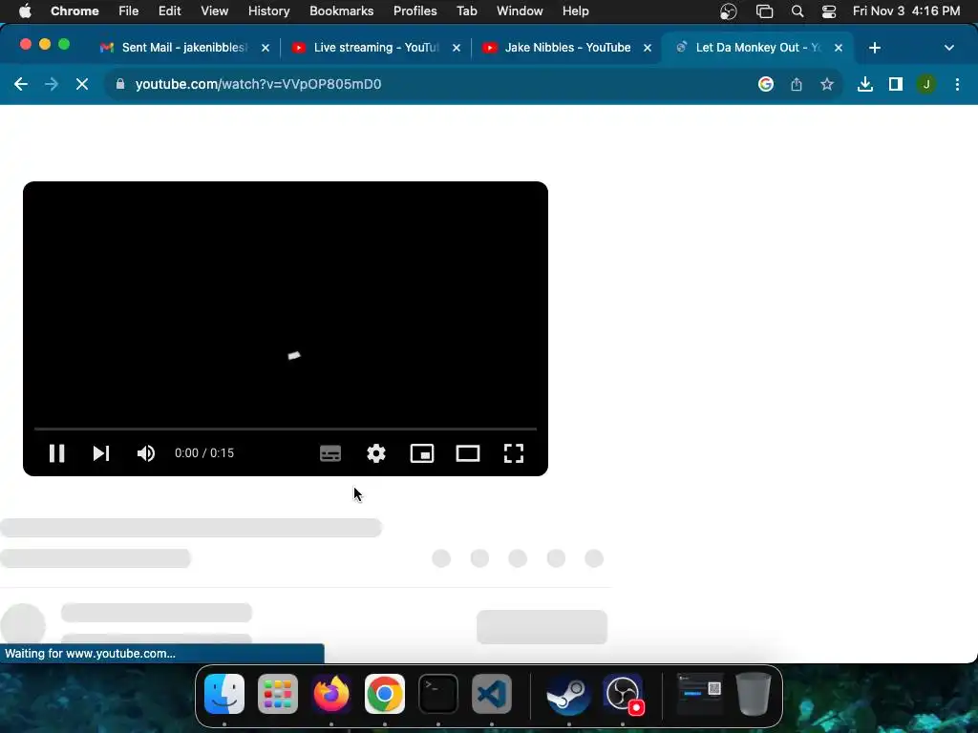Open Steam from dock
This screenshot has width=978, height=733.
(x=568, y=694)
